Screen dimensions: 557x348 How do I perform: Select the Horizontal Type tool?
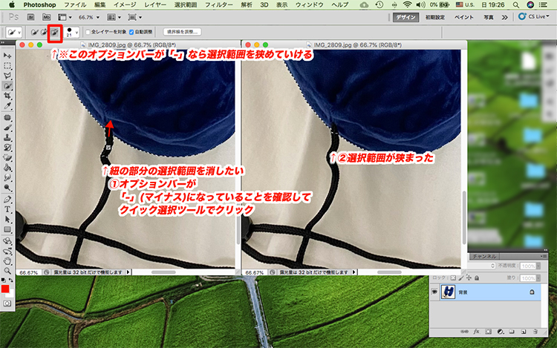click(7, 209)
